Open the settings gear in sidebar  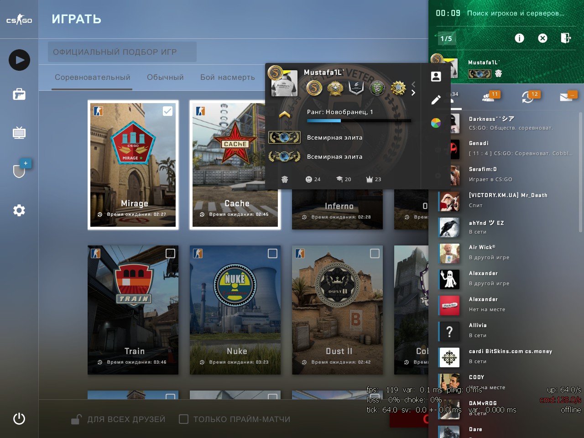click(19, 210)
